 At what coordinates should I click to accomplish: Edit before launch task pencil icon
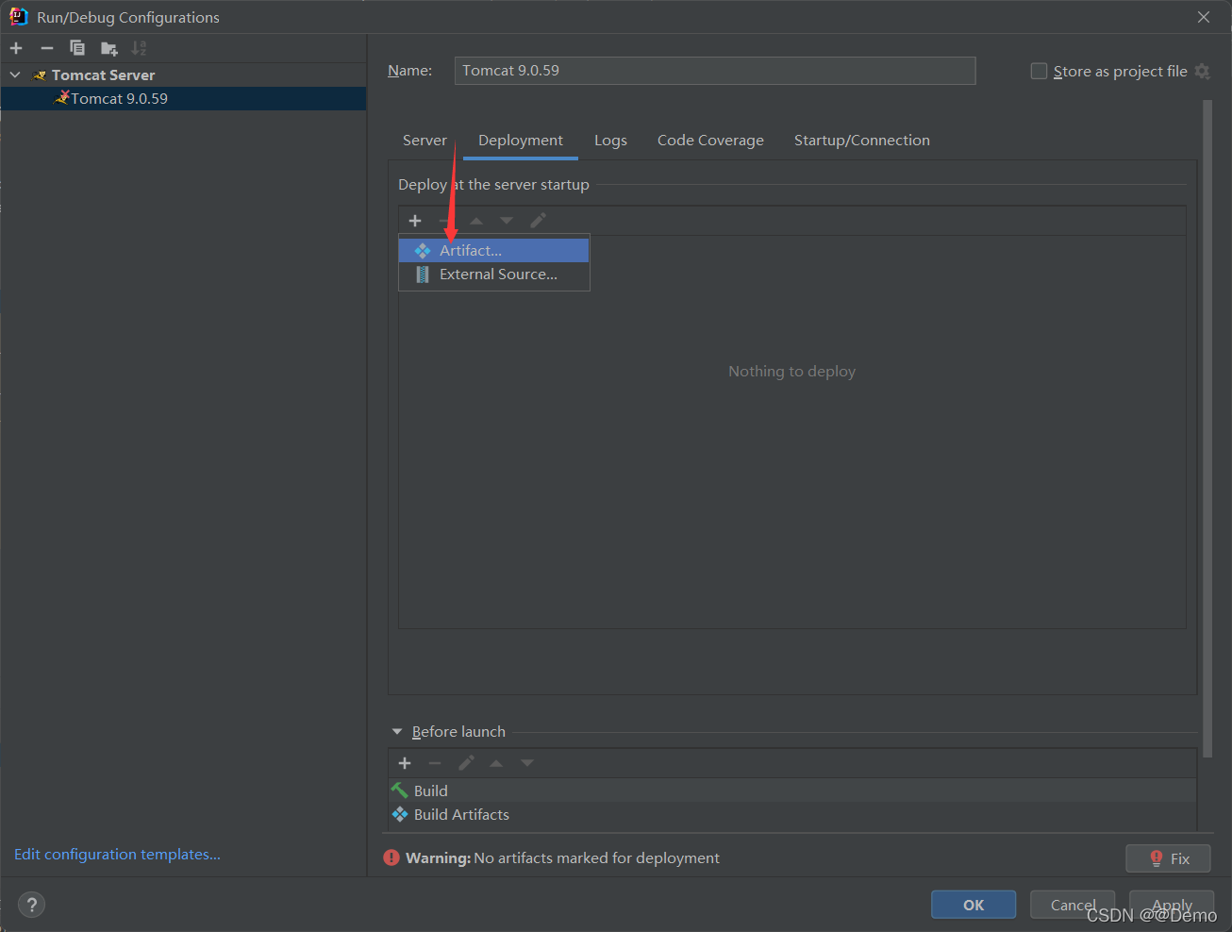click(466, 763)
